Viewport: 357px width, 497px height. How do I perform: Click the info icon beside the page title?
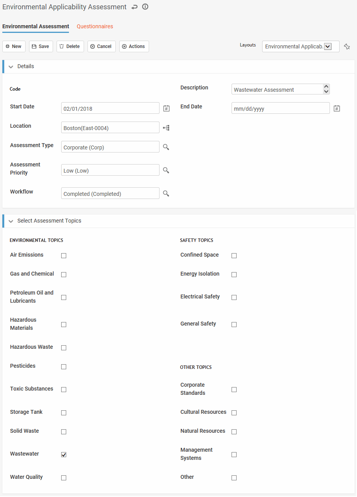145,7
